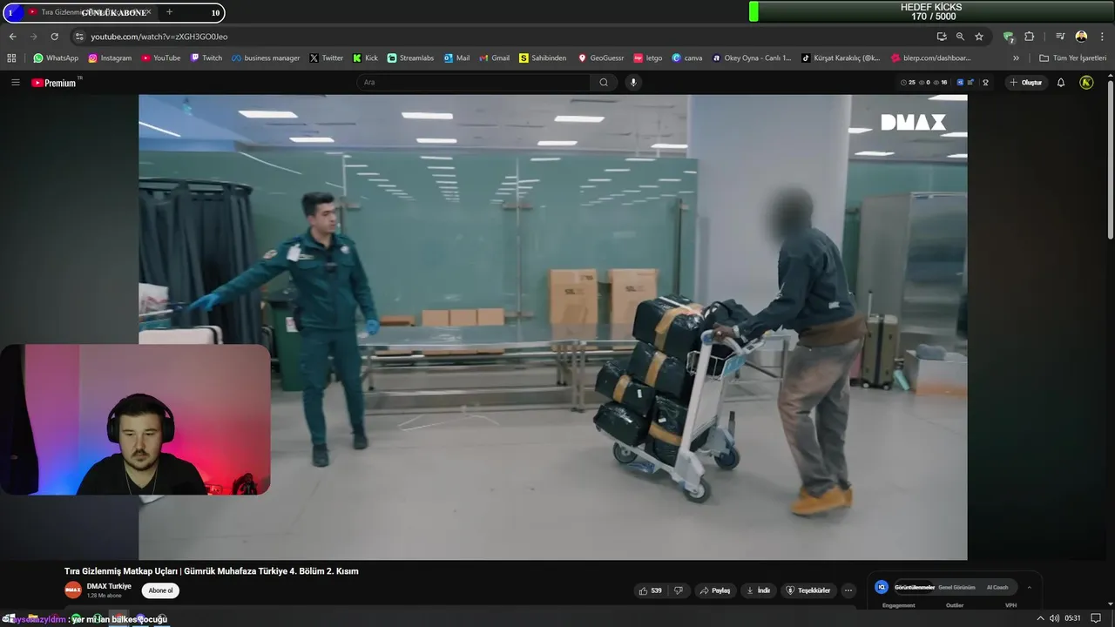Click the YouTube search magnifier button
The width and height of the screenshot is (1115, 627).
(604, 83)
